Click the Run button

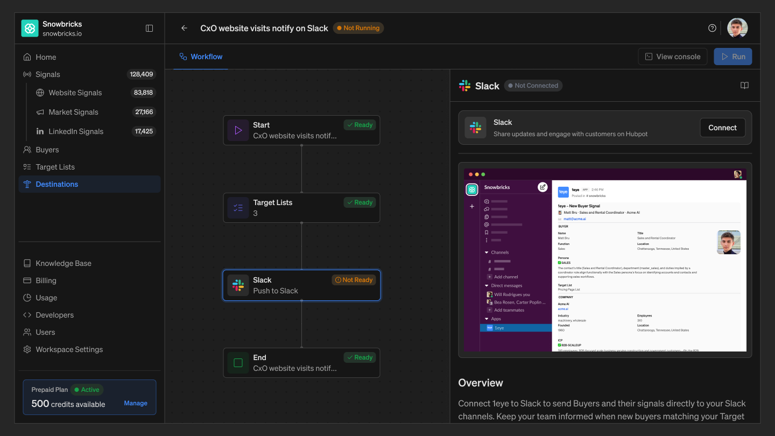[733, 57]
